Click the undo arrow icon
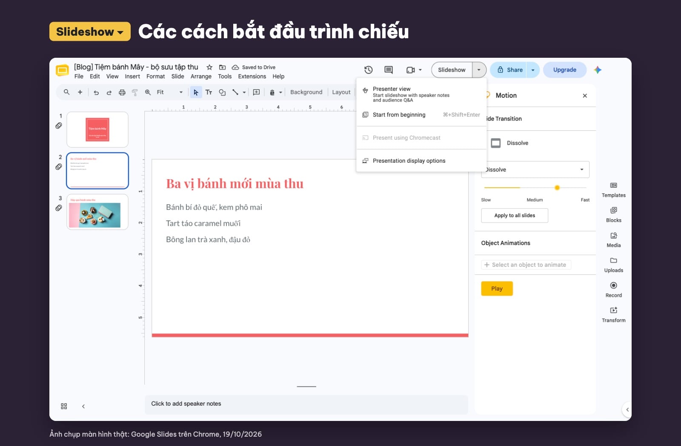Viewport: 681px width, 446px height. [x=96, y=92]
